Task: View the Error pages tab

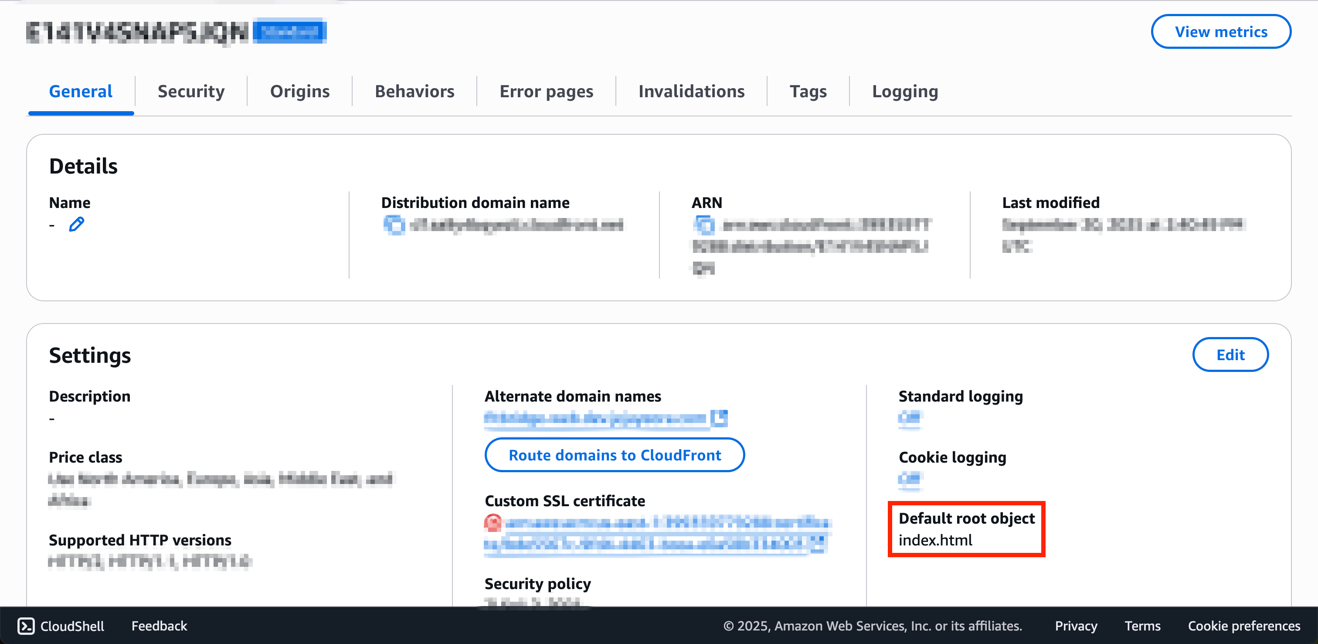Action: (x=545, y=91)
